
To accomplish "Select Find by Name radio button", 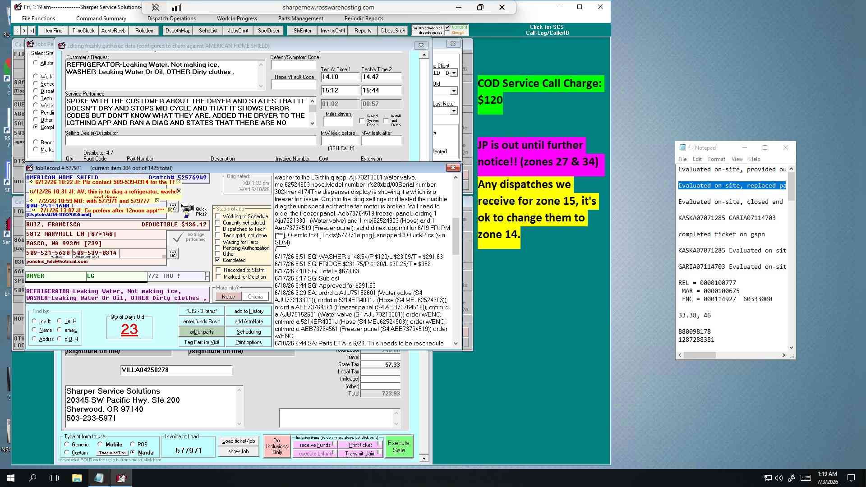I will [x=34, y=330].
